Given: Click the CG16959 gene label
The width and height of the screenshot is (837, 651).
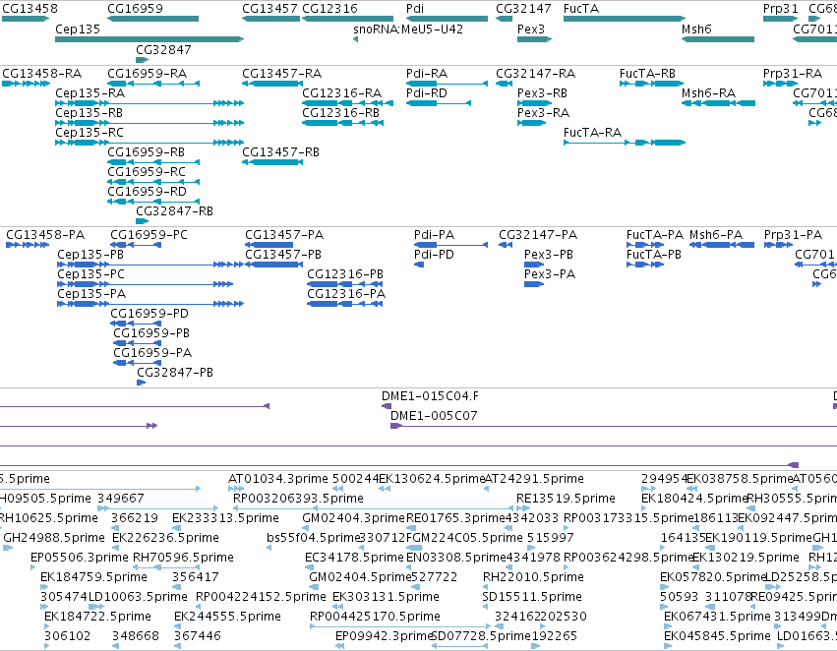Looking at the screenshot, I should point(135,9).
